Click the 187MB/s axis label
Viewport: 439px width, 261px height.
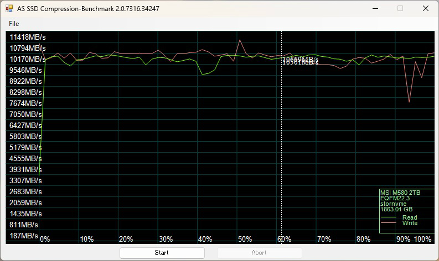[23, 236]
